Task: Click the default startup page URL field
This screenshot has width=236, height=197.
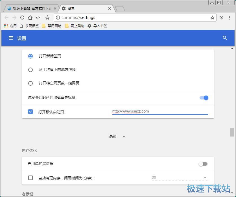Action: pos(160,112)
